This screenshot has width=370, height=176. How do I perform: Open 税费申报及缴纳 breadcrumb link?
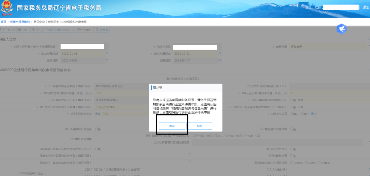pos(20,22)
